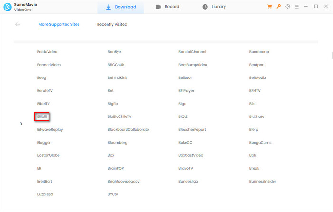Choose the BokeCC entry
The height and width of the screenshot is (212, 333).
pos(186,143)
